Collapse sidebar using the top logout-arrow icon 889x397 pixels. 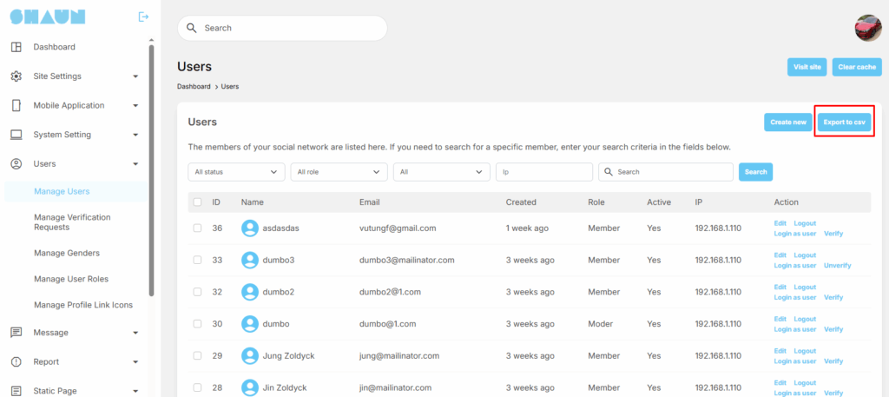click(x=143, y=17)
